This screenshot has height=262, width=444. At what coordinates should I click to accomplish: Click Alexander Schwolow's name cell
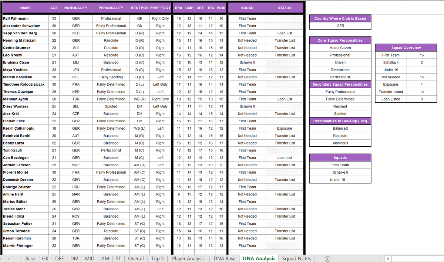[25, 26]
